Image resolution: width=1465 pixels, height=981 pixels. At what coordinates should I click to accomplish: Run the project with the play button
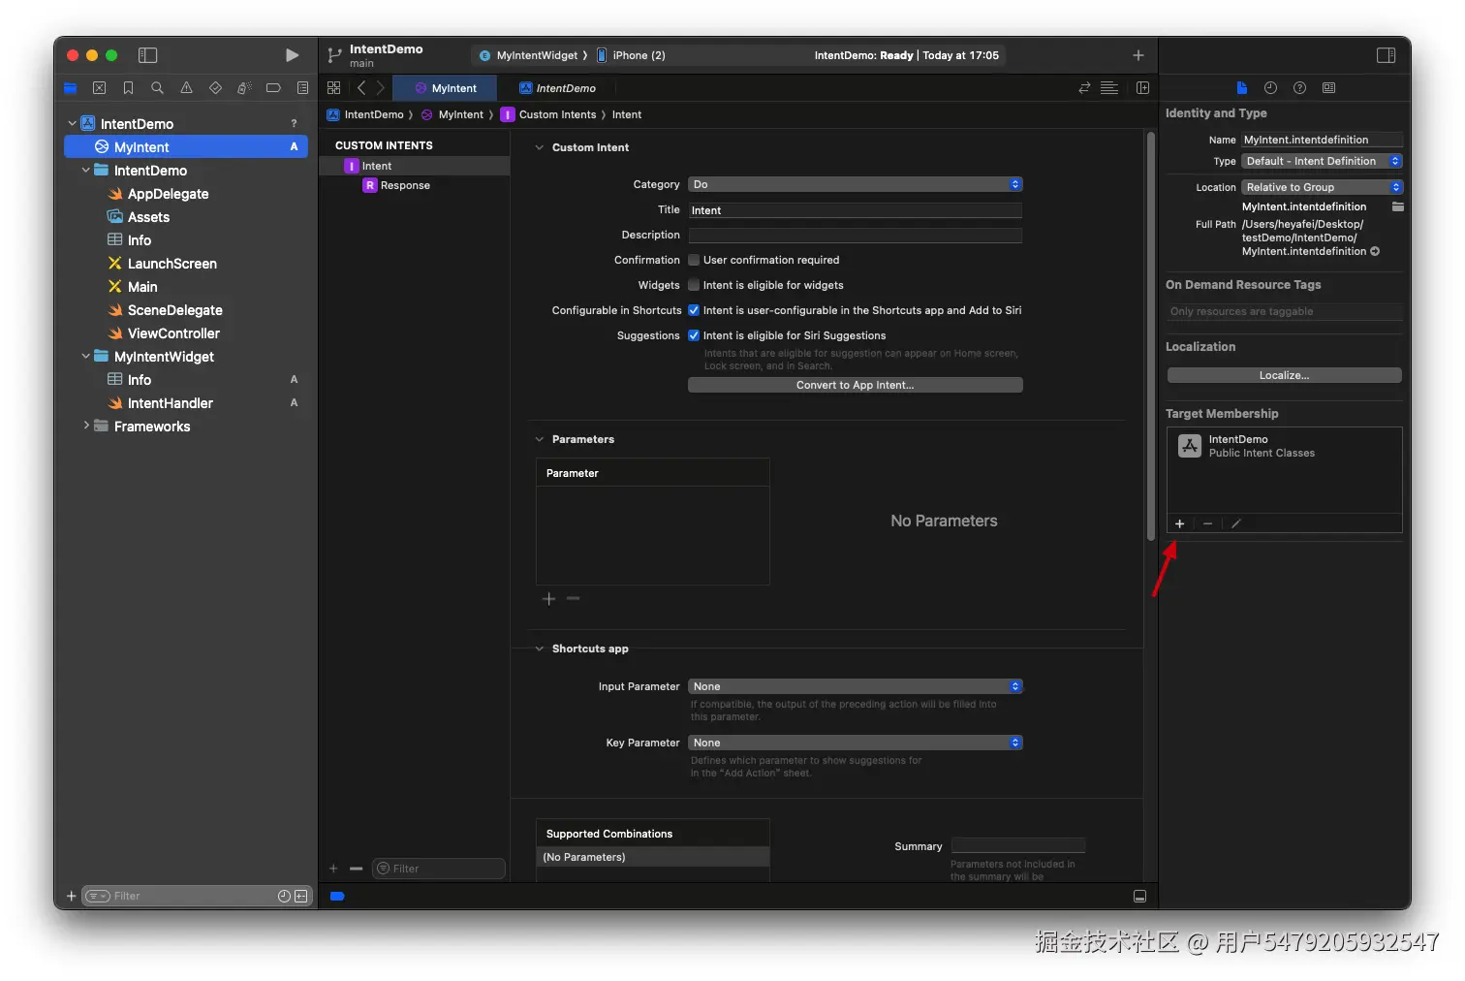pyautogui.click(x=292, y=55)
